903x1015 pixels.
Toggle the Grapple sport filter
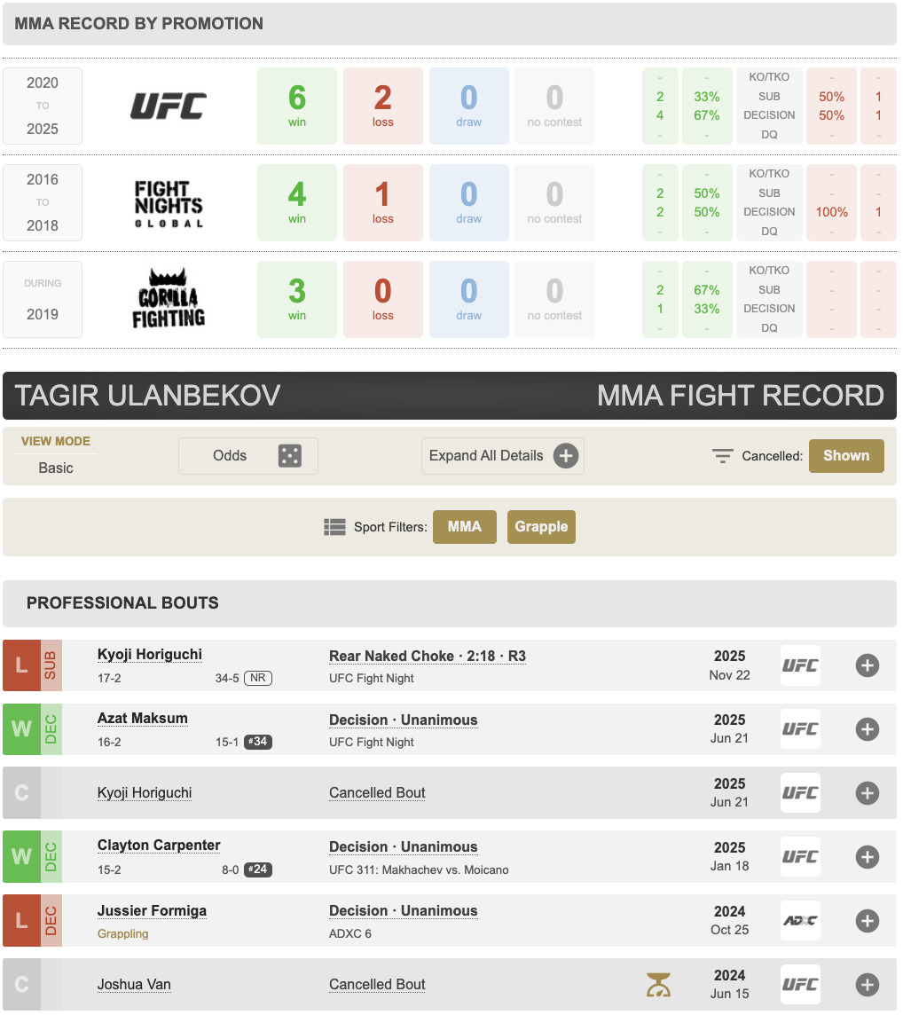(541, 527)
